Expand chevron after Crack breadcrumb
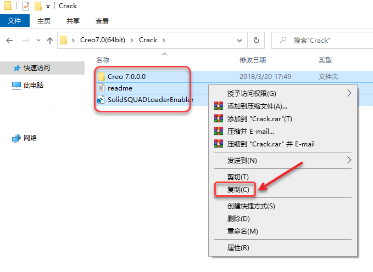Viewport: 373px width, 272px height. pos(164,41)
